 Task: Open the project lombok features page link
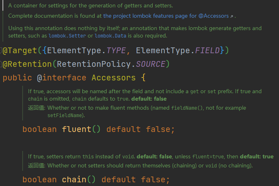(x=165, y=16)
